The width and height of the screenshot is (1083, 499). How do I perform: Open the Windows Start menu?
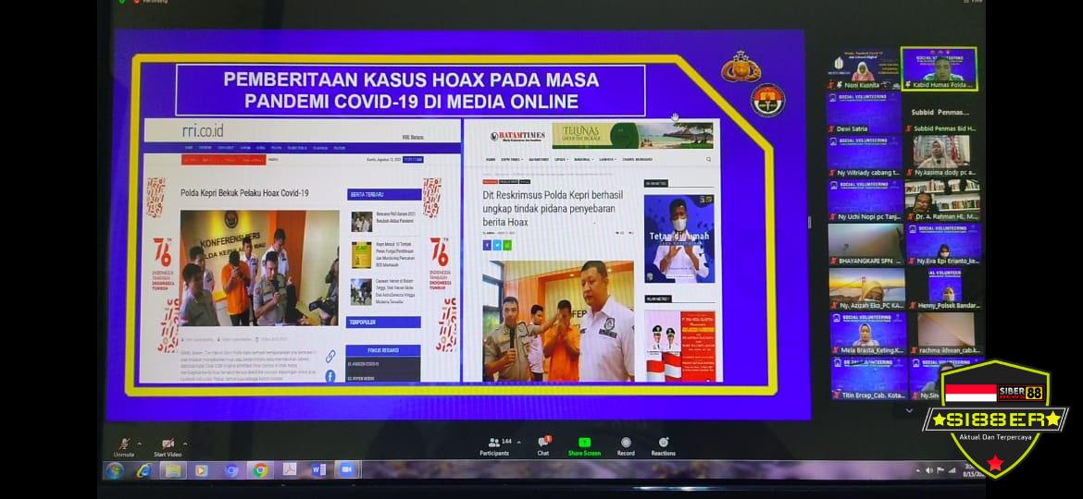pyautogui.click(x=114, y=470)
